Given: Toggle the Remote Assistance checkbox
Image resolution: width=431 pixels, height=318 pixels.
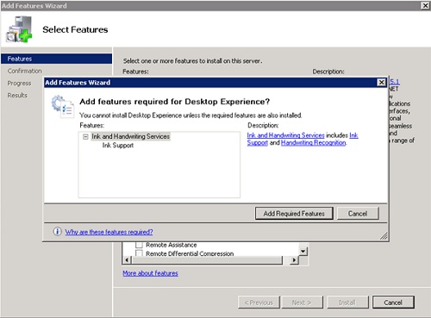Looking at the screenshot, I should tap(139, 245).
